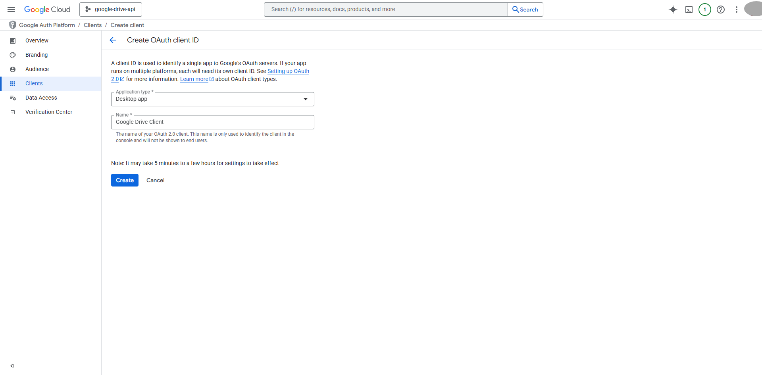Click the Data Access list-settings icon
Image resolution: width=762 pixels, height=375 pixels.
13,98
